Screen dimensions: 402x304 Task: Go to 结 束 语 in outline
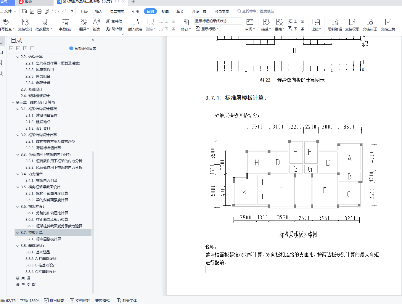tap(23, 278)
